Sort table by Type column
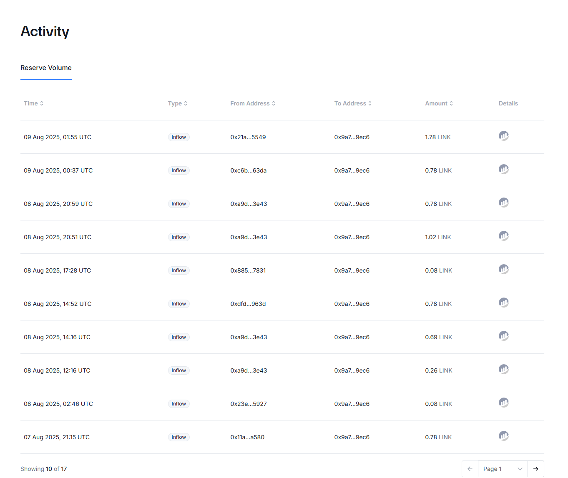This screenshot has width=568, height=478. (178, 103)
